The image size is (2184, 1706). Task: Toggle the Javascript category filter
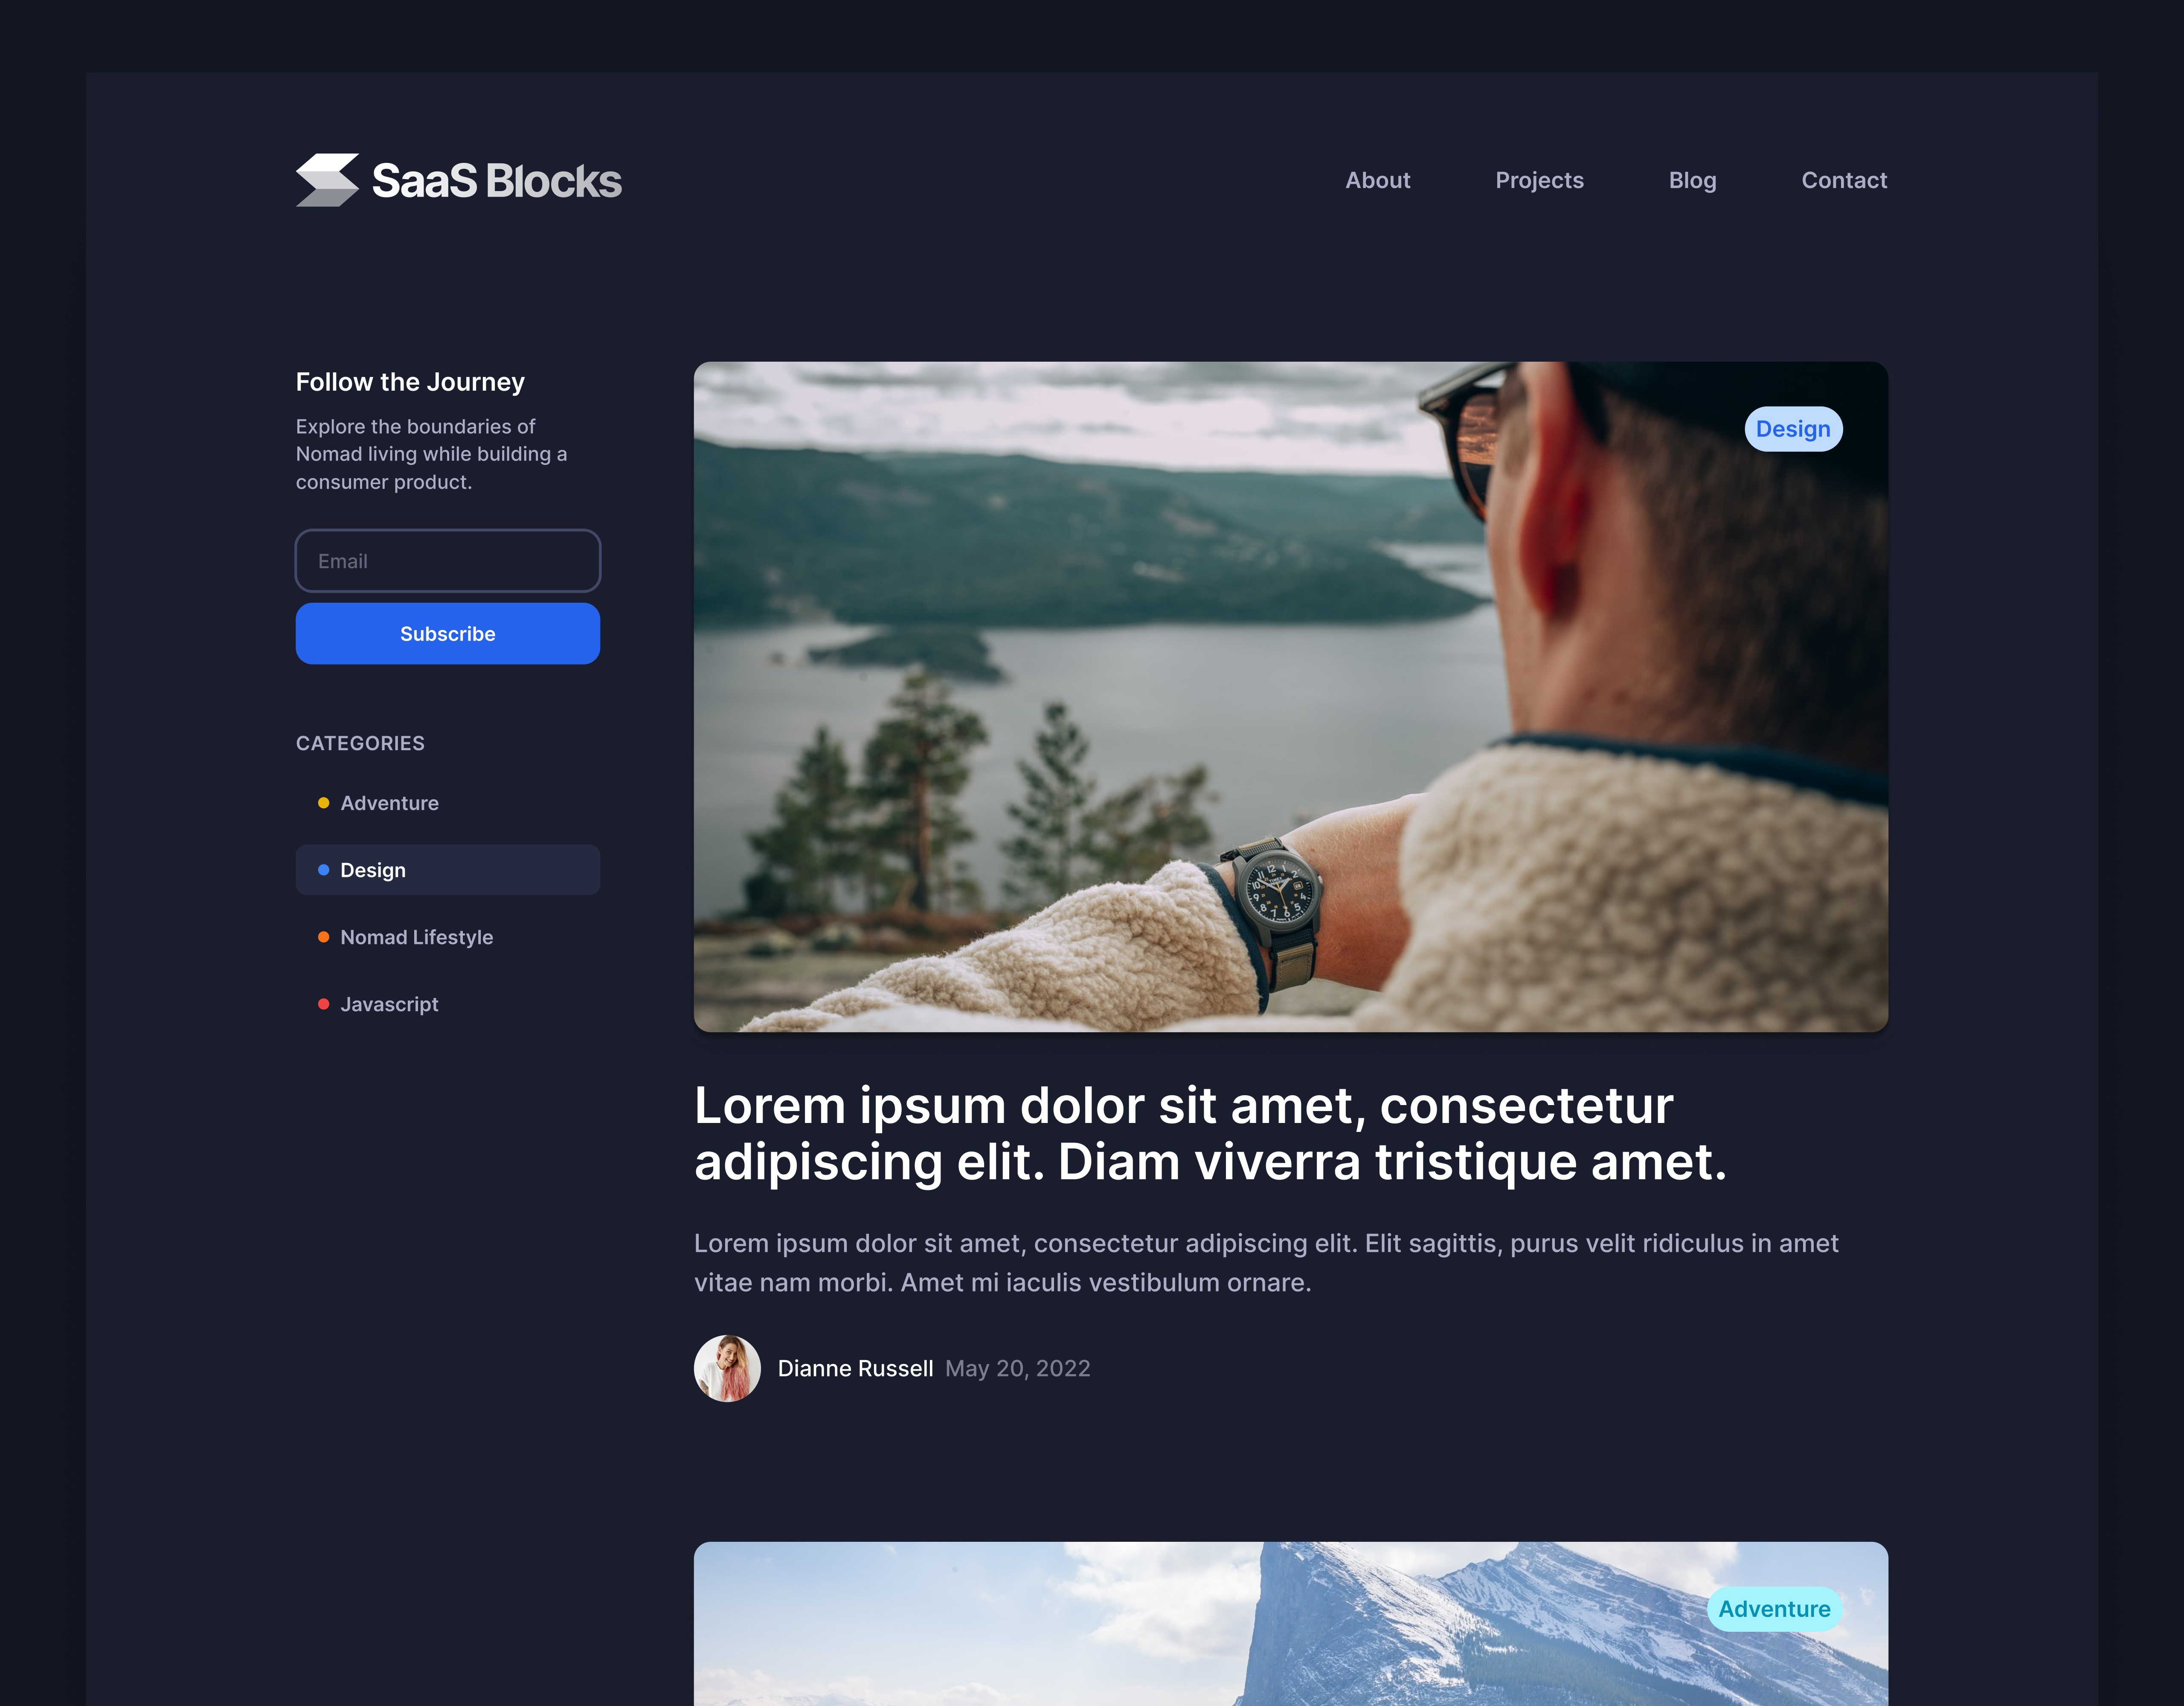pos(388,1004)
